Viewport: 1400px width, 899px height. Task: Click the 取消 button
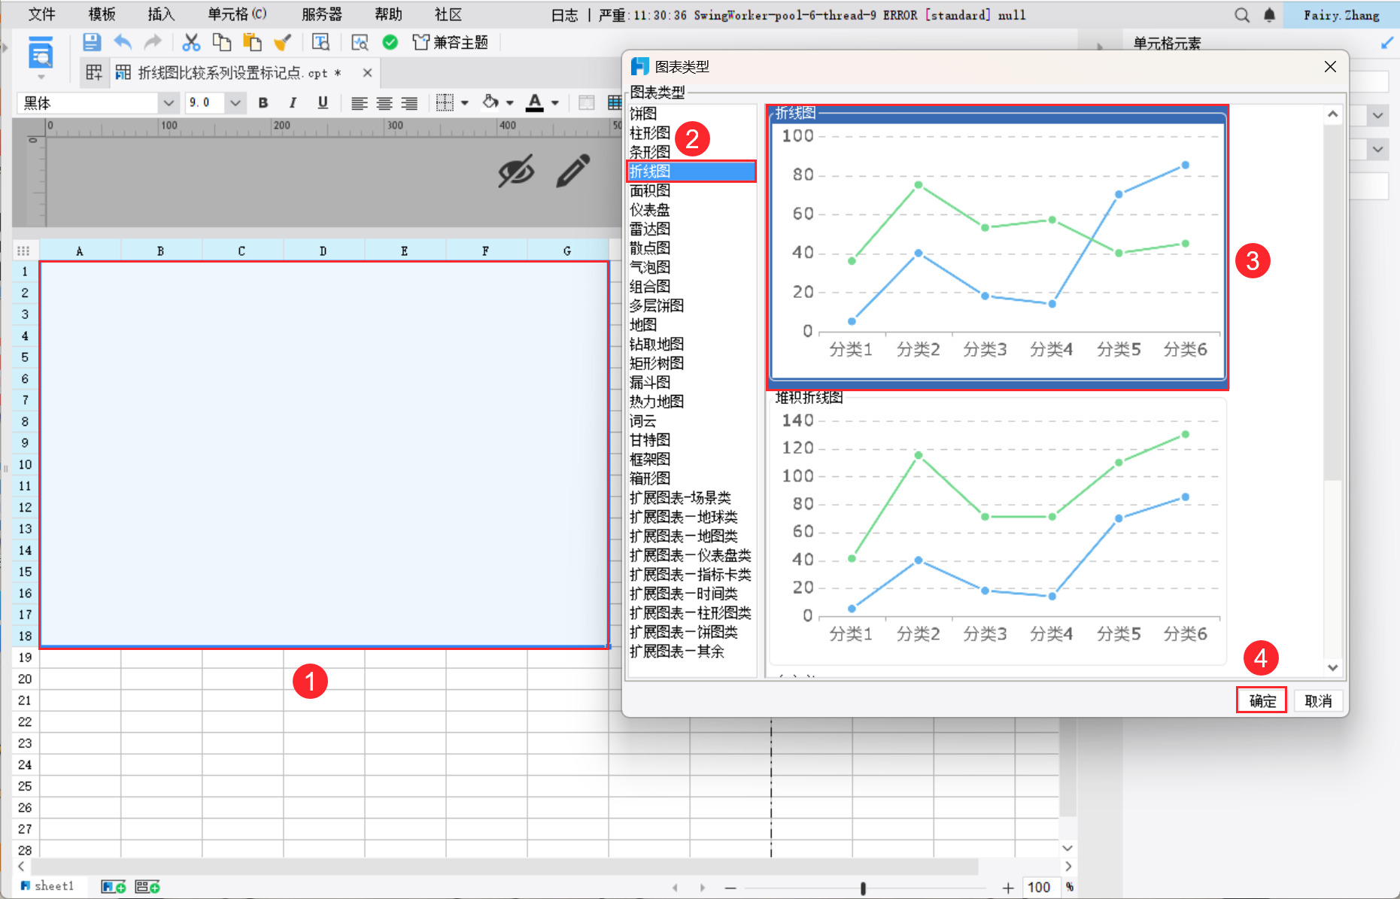point(1317,700)
